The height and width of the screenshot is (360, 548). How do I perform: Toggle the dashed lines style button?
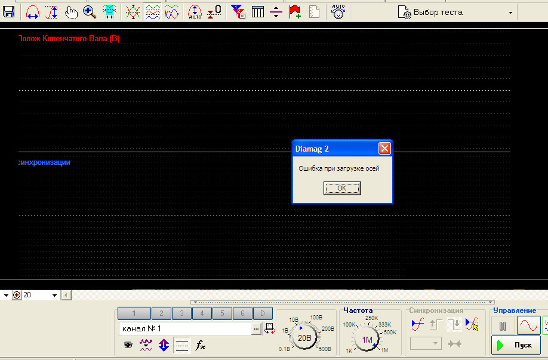[181, 345]
